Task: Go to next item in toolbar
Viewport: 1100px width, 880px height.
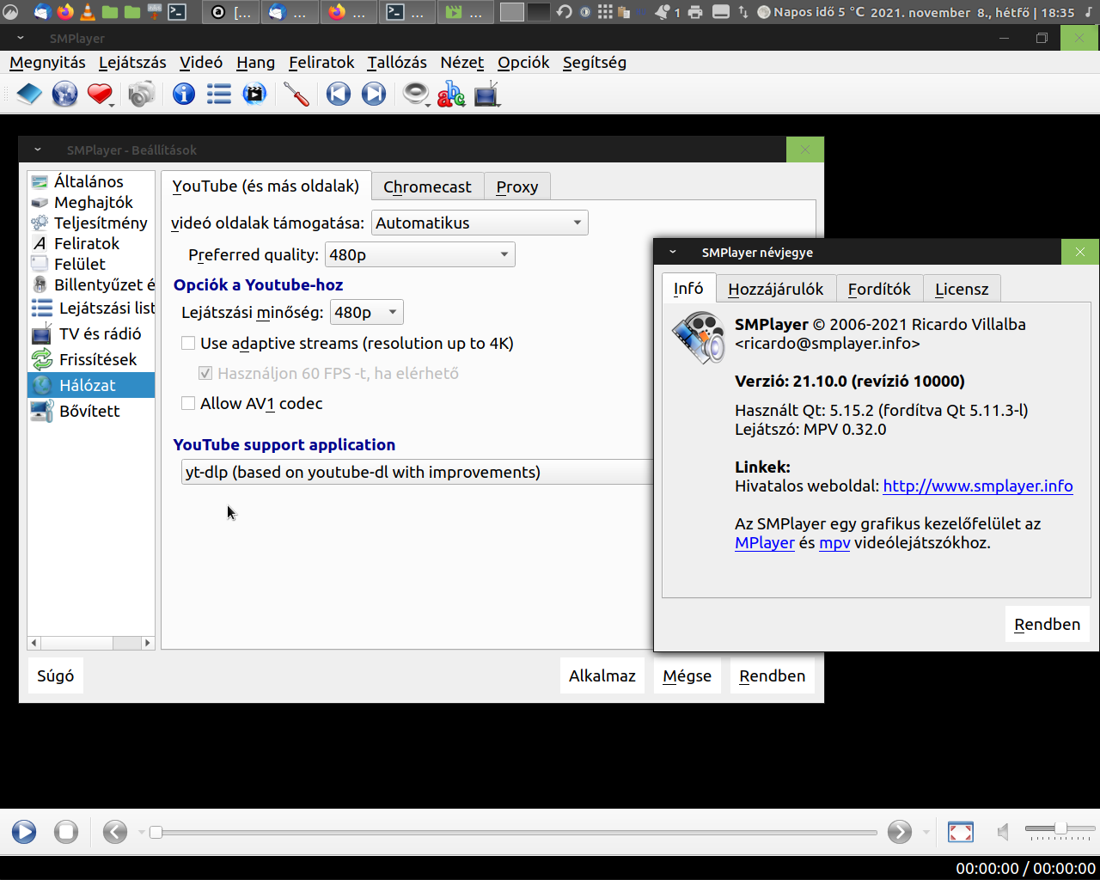Action: 374,94
